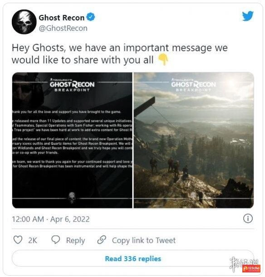The image size is (265, 277).
Task: Click the skull emblem in dark image
Action: pos(72,198)
